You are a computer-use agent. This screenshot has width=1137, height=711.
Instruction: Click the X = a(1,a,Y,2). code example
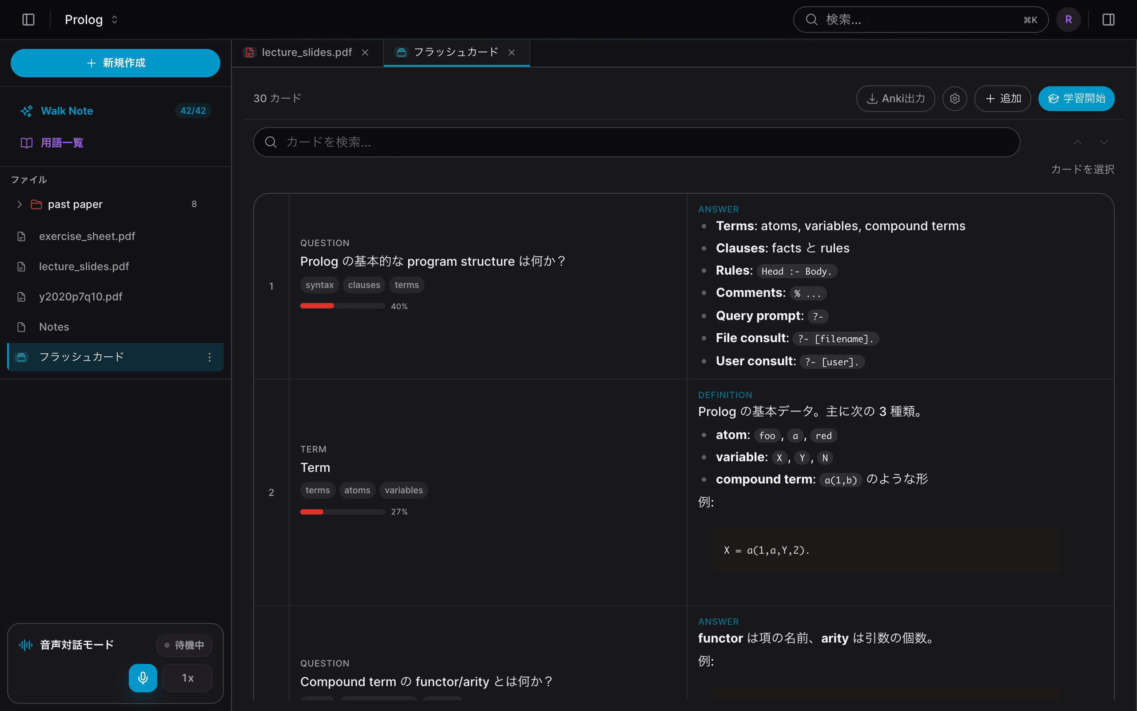click(767, 550)
